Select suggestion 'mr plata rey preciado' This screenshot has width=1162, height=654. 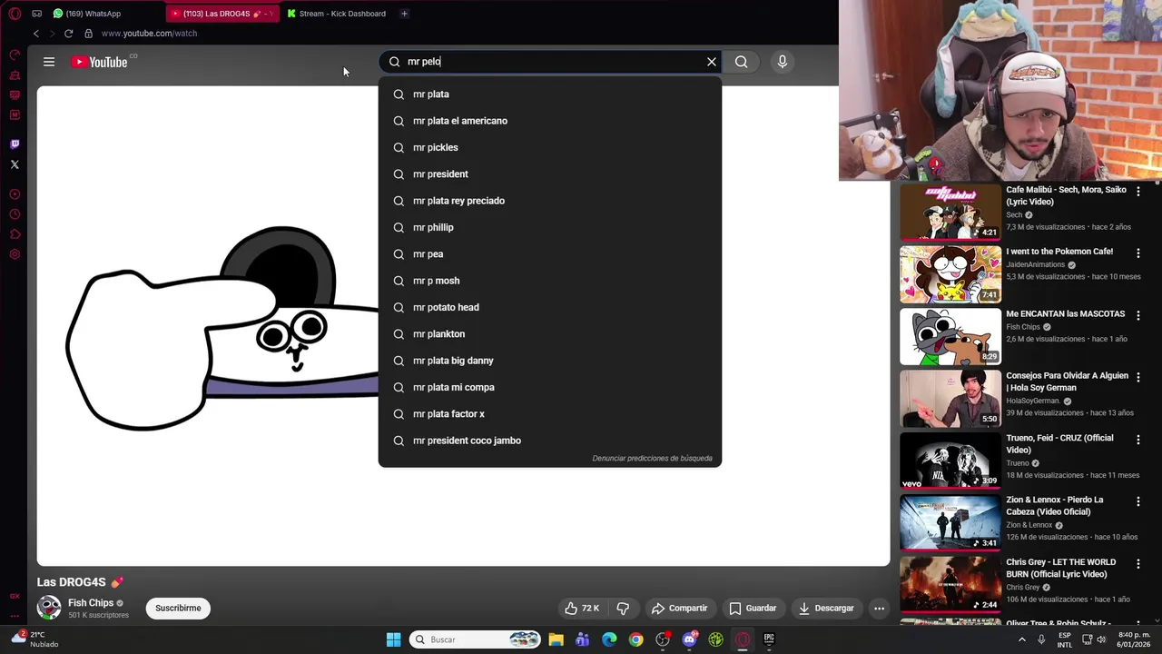tap(550, 201)
